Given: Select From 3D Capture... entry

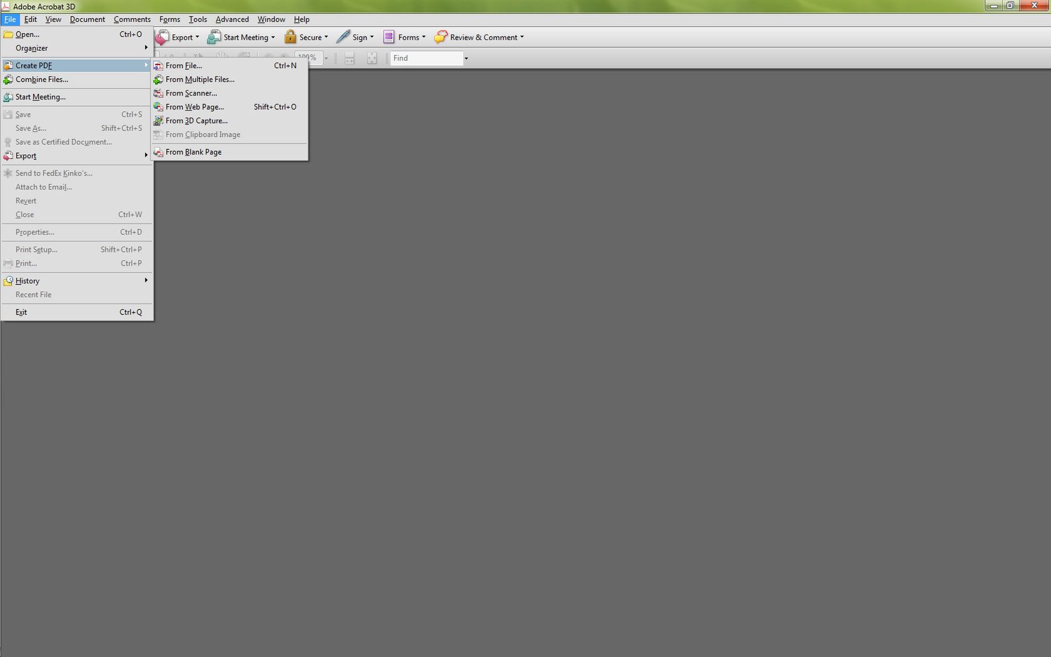Looking at the screenshot, I should point(230,121).
